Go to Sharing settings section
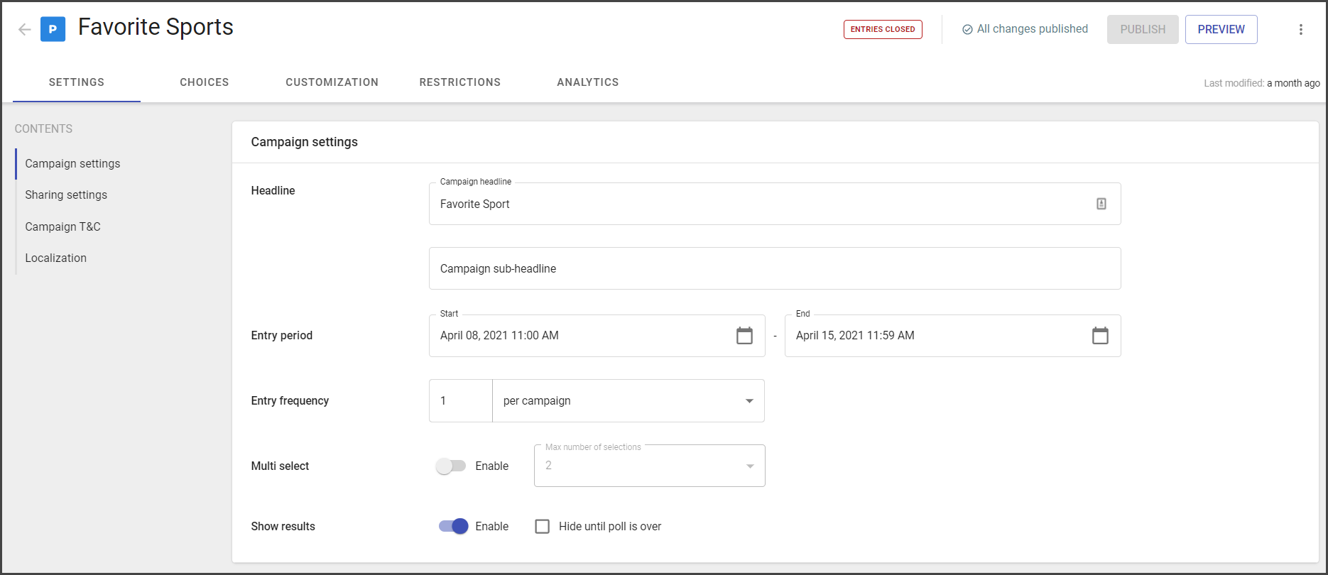This screenshot has height=575, width=1328. 66,195
